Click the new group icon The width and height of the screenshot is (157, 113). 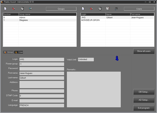tap(5, 9)
